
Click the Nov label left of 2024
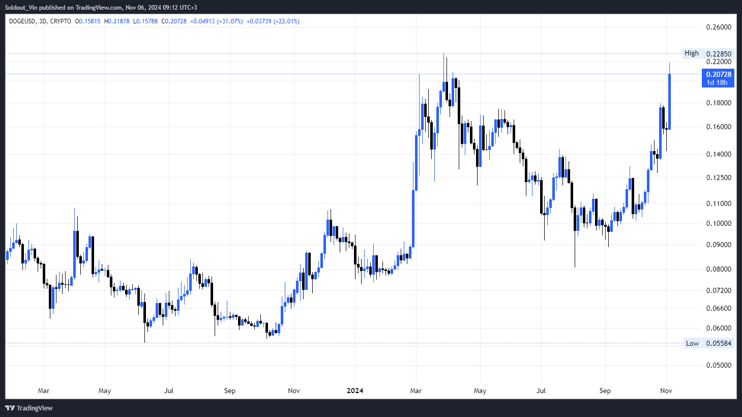294,391
